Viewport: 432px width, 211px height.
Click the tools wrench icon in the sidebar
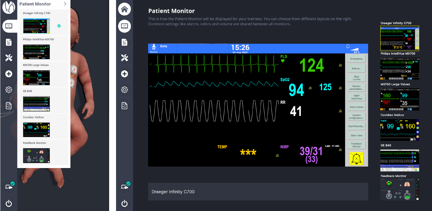pos(124,58)
